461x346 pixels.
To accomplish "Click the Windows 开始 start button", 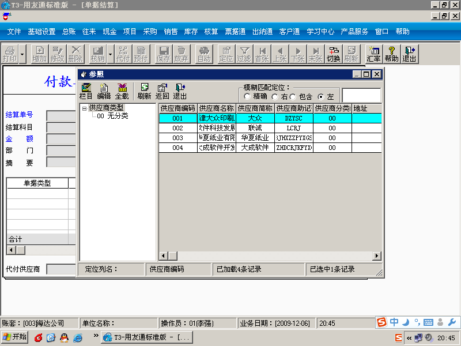I will 15,337.
